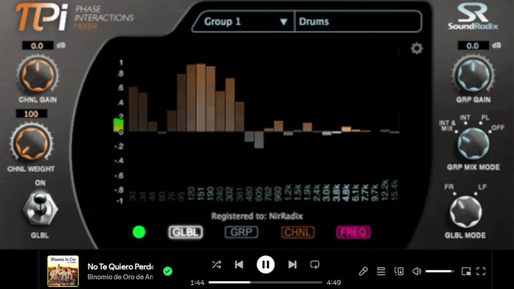Open the play queue
Viewport: 514px width, 289px height.
[381, 271]
